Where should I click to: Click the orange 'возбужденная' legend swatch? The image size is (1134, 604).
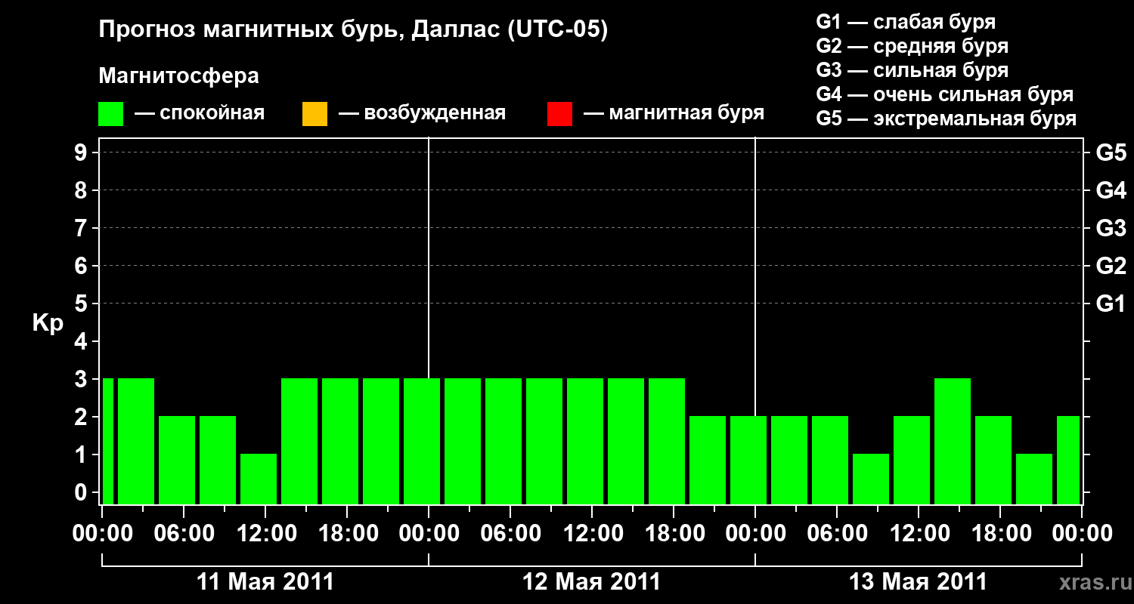[x=314, y=114]
